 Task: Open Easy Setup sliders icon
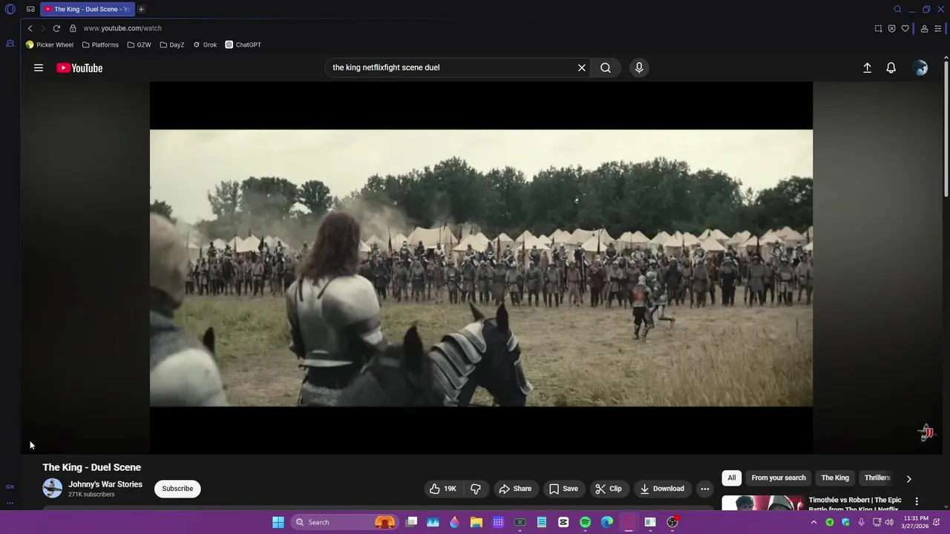(937, 28)
